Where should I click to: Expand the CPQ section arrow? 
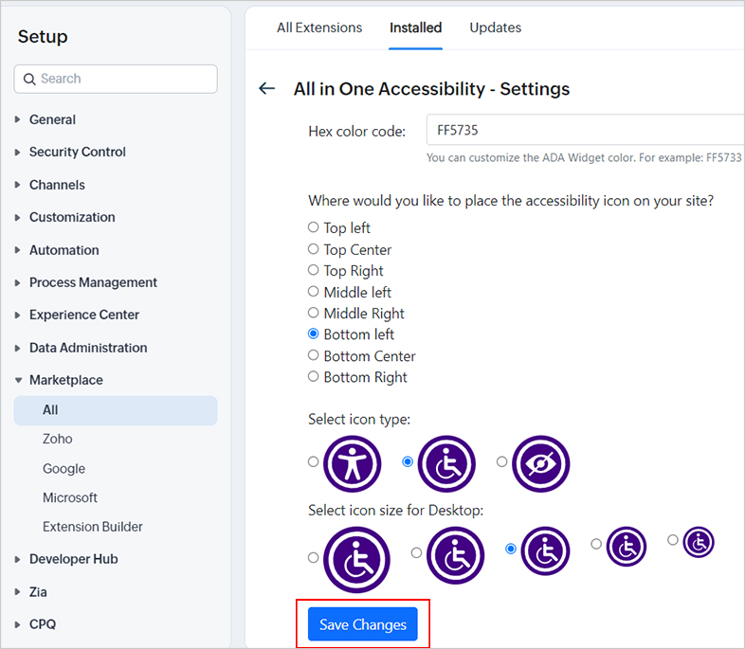(18, 624)
